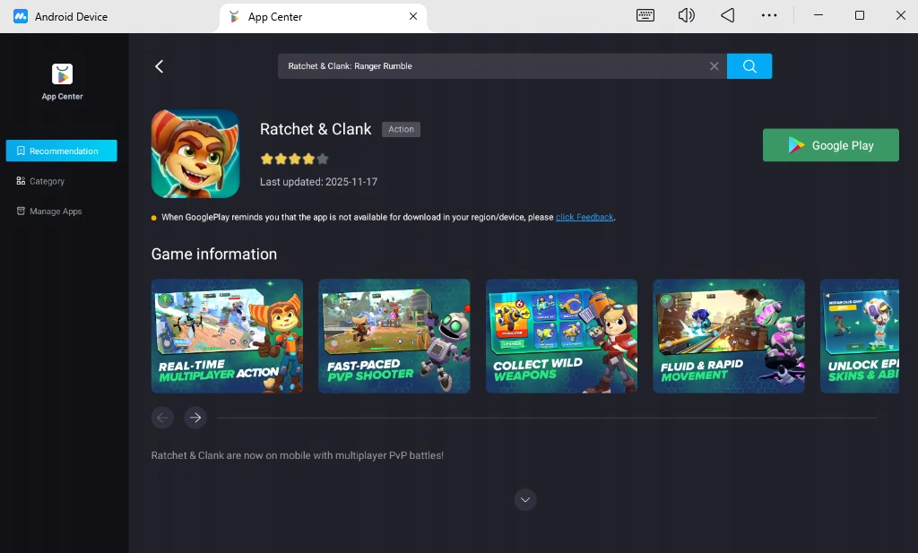The image size is (918, 553).
Task: Advance the screenshot carousel with right arrow
Action: pyautogui.click(x=195, y=417)
